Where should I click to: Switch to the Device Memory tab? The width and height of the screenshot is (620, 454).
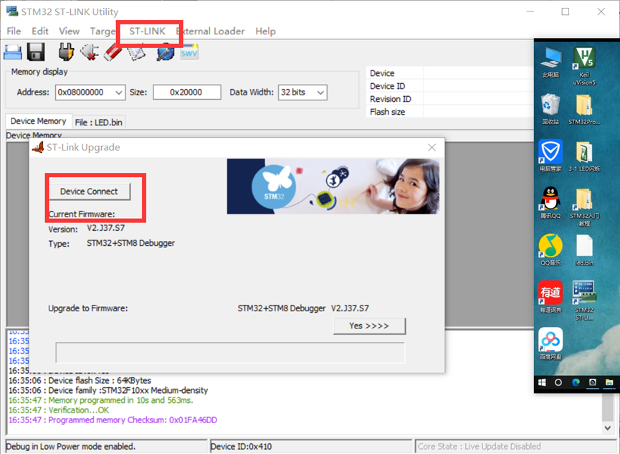(39, 121)
